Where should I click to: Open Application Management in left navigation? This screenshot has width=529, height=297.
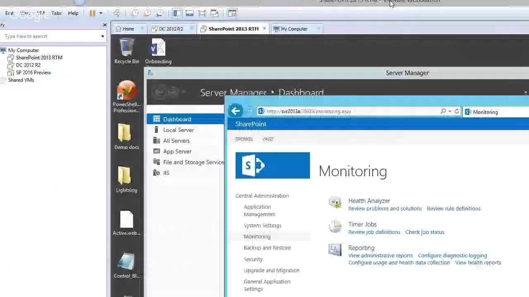(260, 210)
